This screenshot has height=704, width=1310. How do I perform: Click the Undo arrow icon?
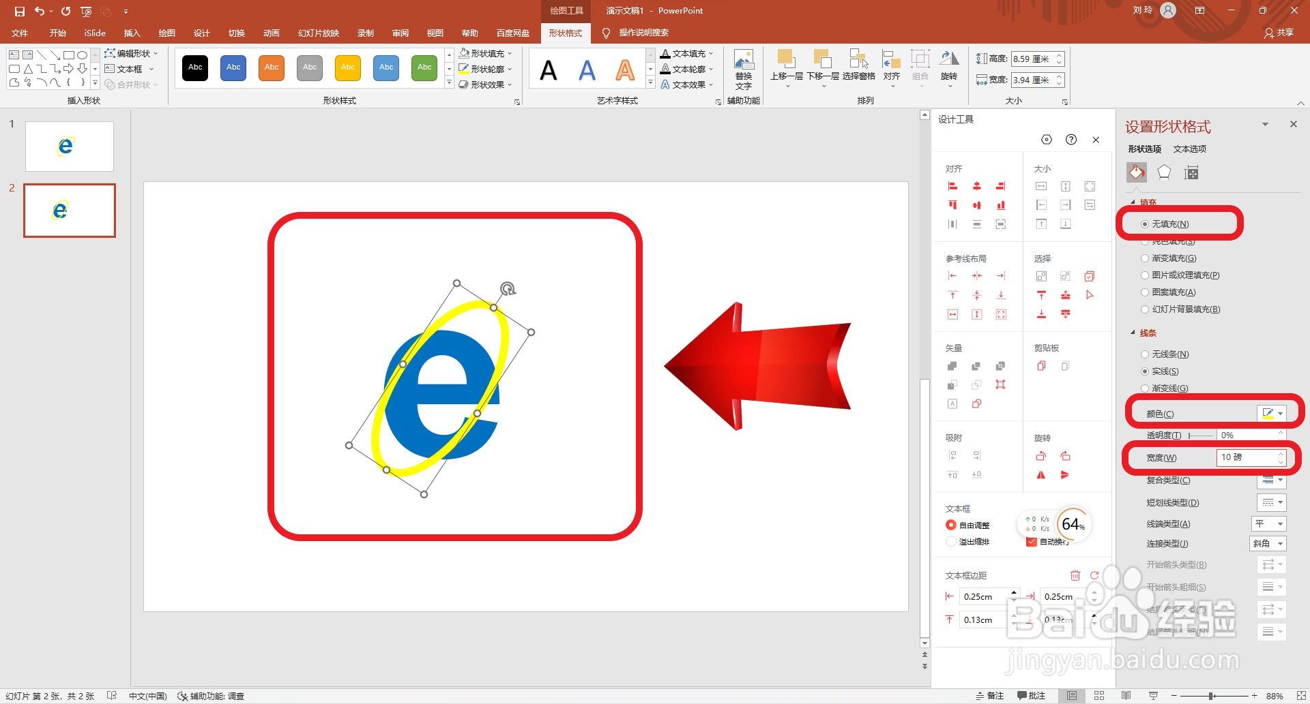40,11
